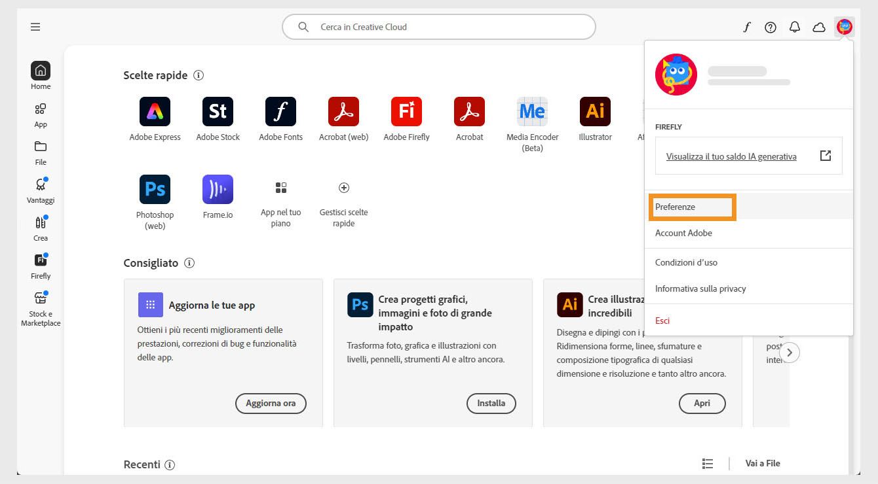Go to Home in the sidebar
This screenshot has width=878, height=484.
pyautogui.click(x=41, y=76)
